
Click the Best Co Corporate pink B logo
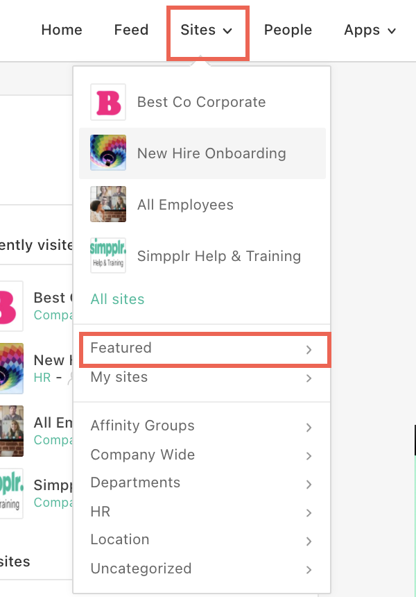coord(108,102)
